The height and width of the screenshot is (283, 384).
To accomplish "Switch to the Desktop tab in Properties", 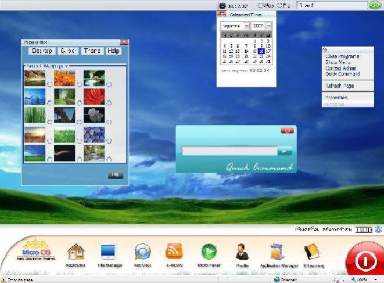I will pyautogui.click(x=42, y=51).
